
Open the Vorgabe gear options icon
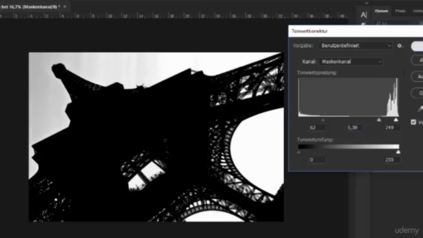tap(400, 46)
